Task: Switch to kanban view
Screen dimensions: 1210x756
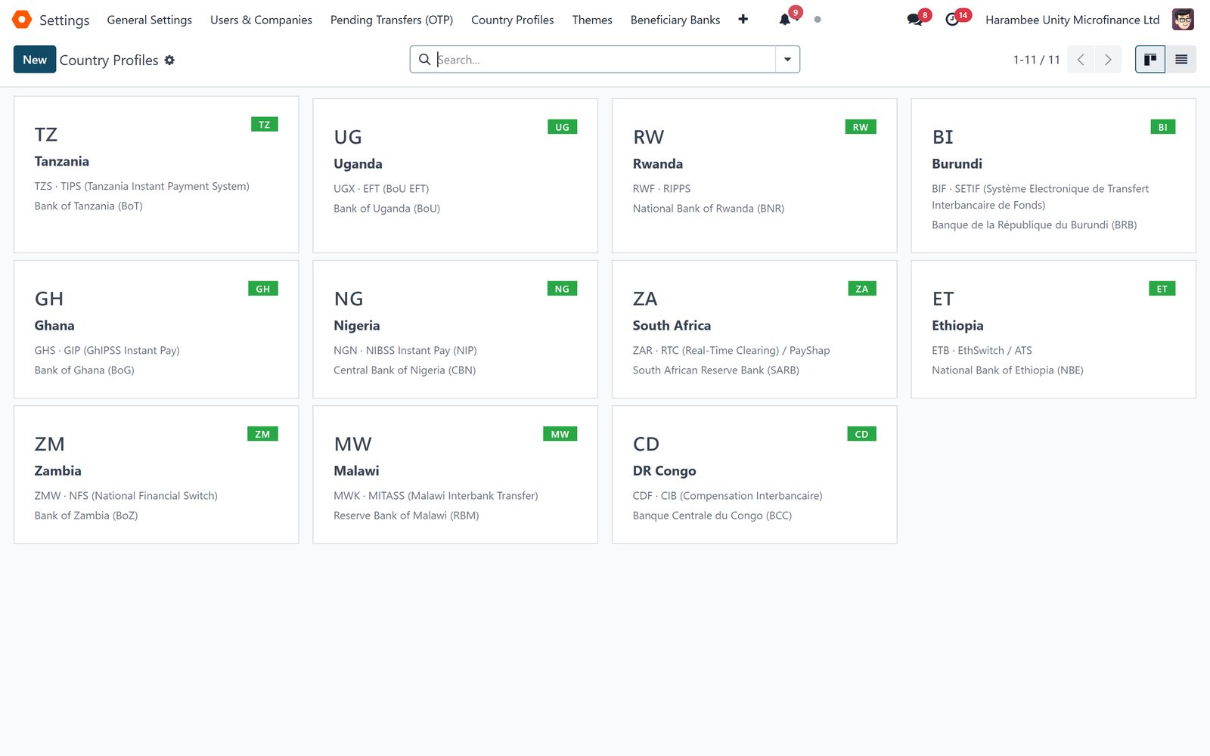Action: point(1150,60)
